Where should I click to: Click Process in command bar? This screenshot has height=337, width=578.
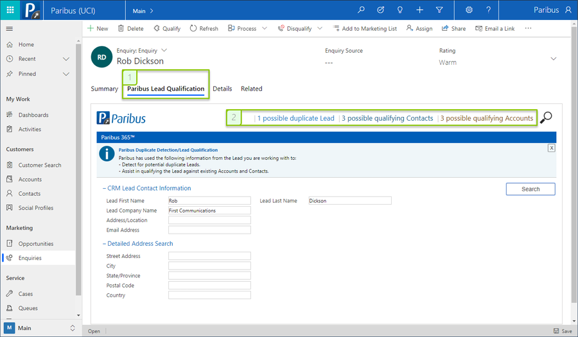(x=242, y=28)
